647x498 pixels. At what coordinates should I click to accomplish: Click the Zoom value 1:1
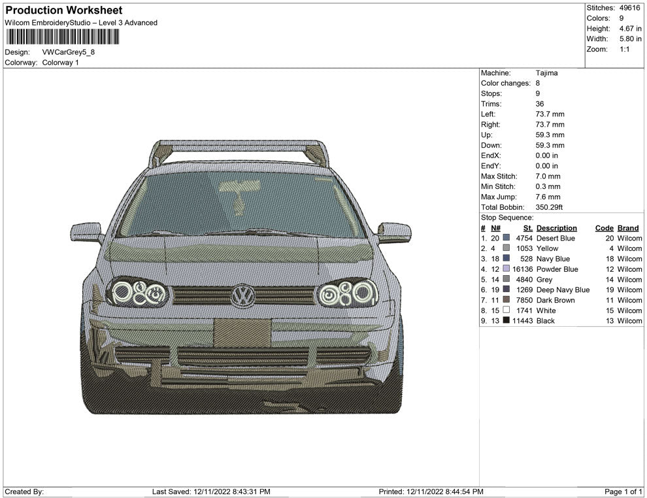click(624, 49)
